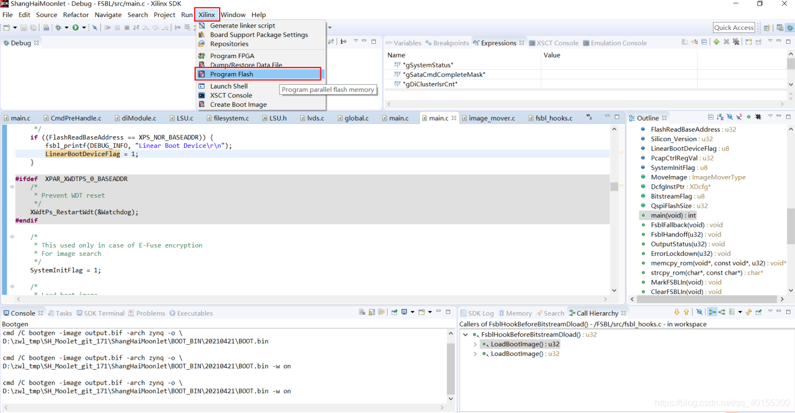Screen dimensions: 795x413
Task: Collapse the #ifdef comment block fold marker
Action: tap(12, 187)
